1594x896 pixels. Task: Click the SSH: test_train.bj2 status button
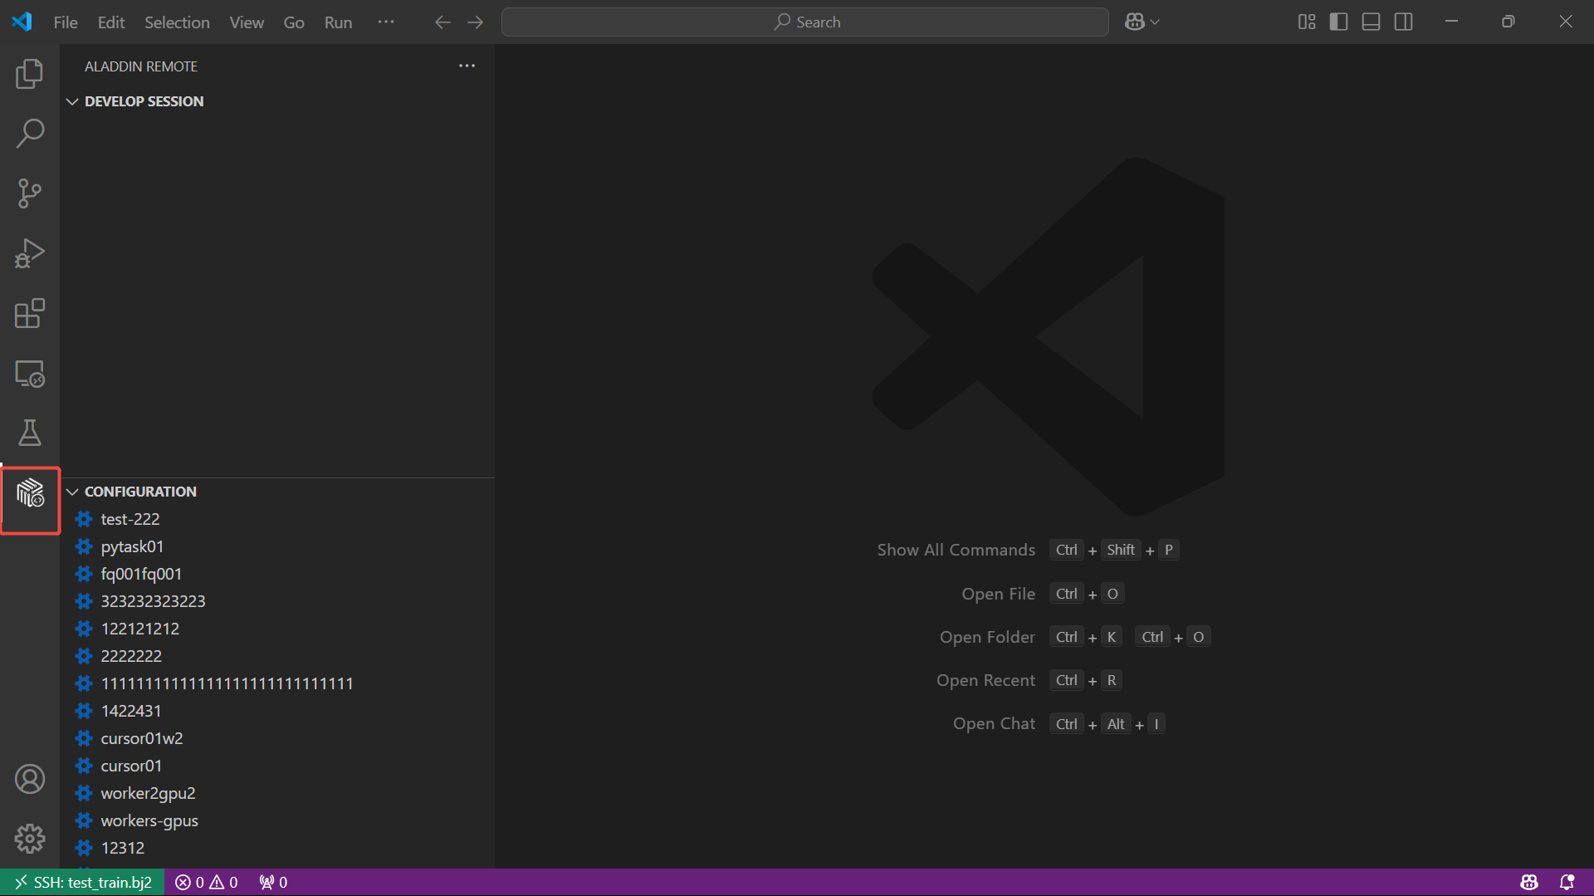pyautogui.click(x=83, y=882)
